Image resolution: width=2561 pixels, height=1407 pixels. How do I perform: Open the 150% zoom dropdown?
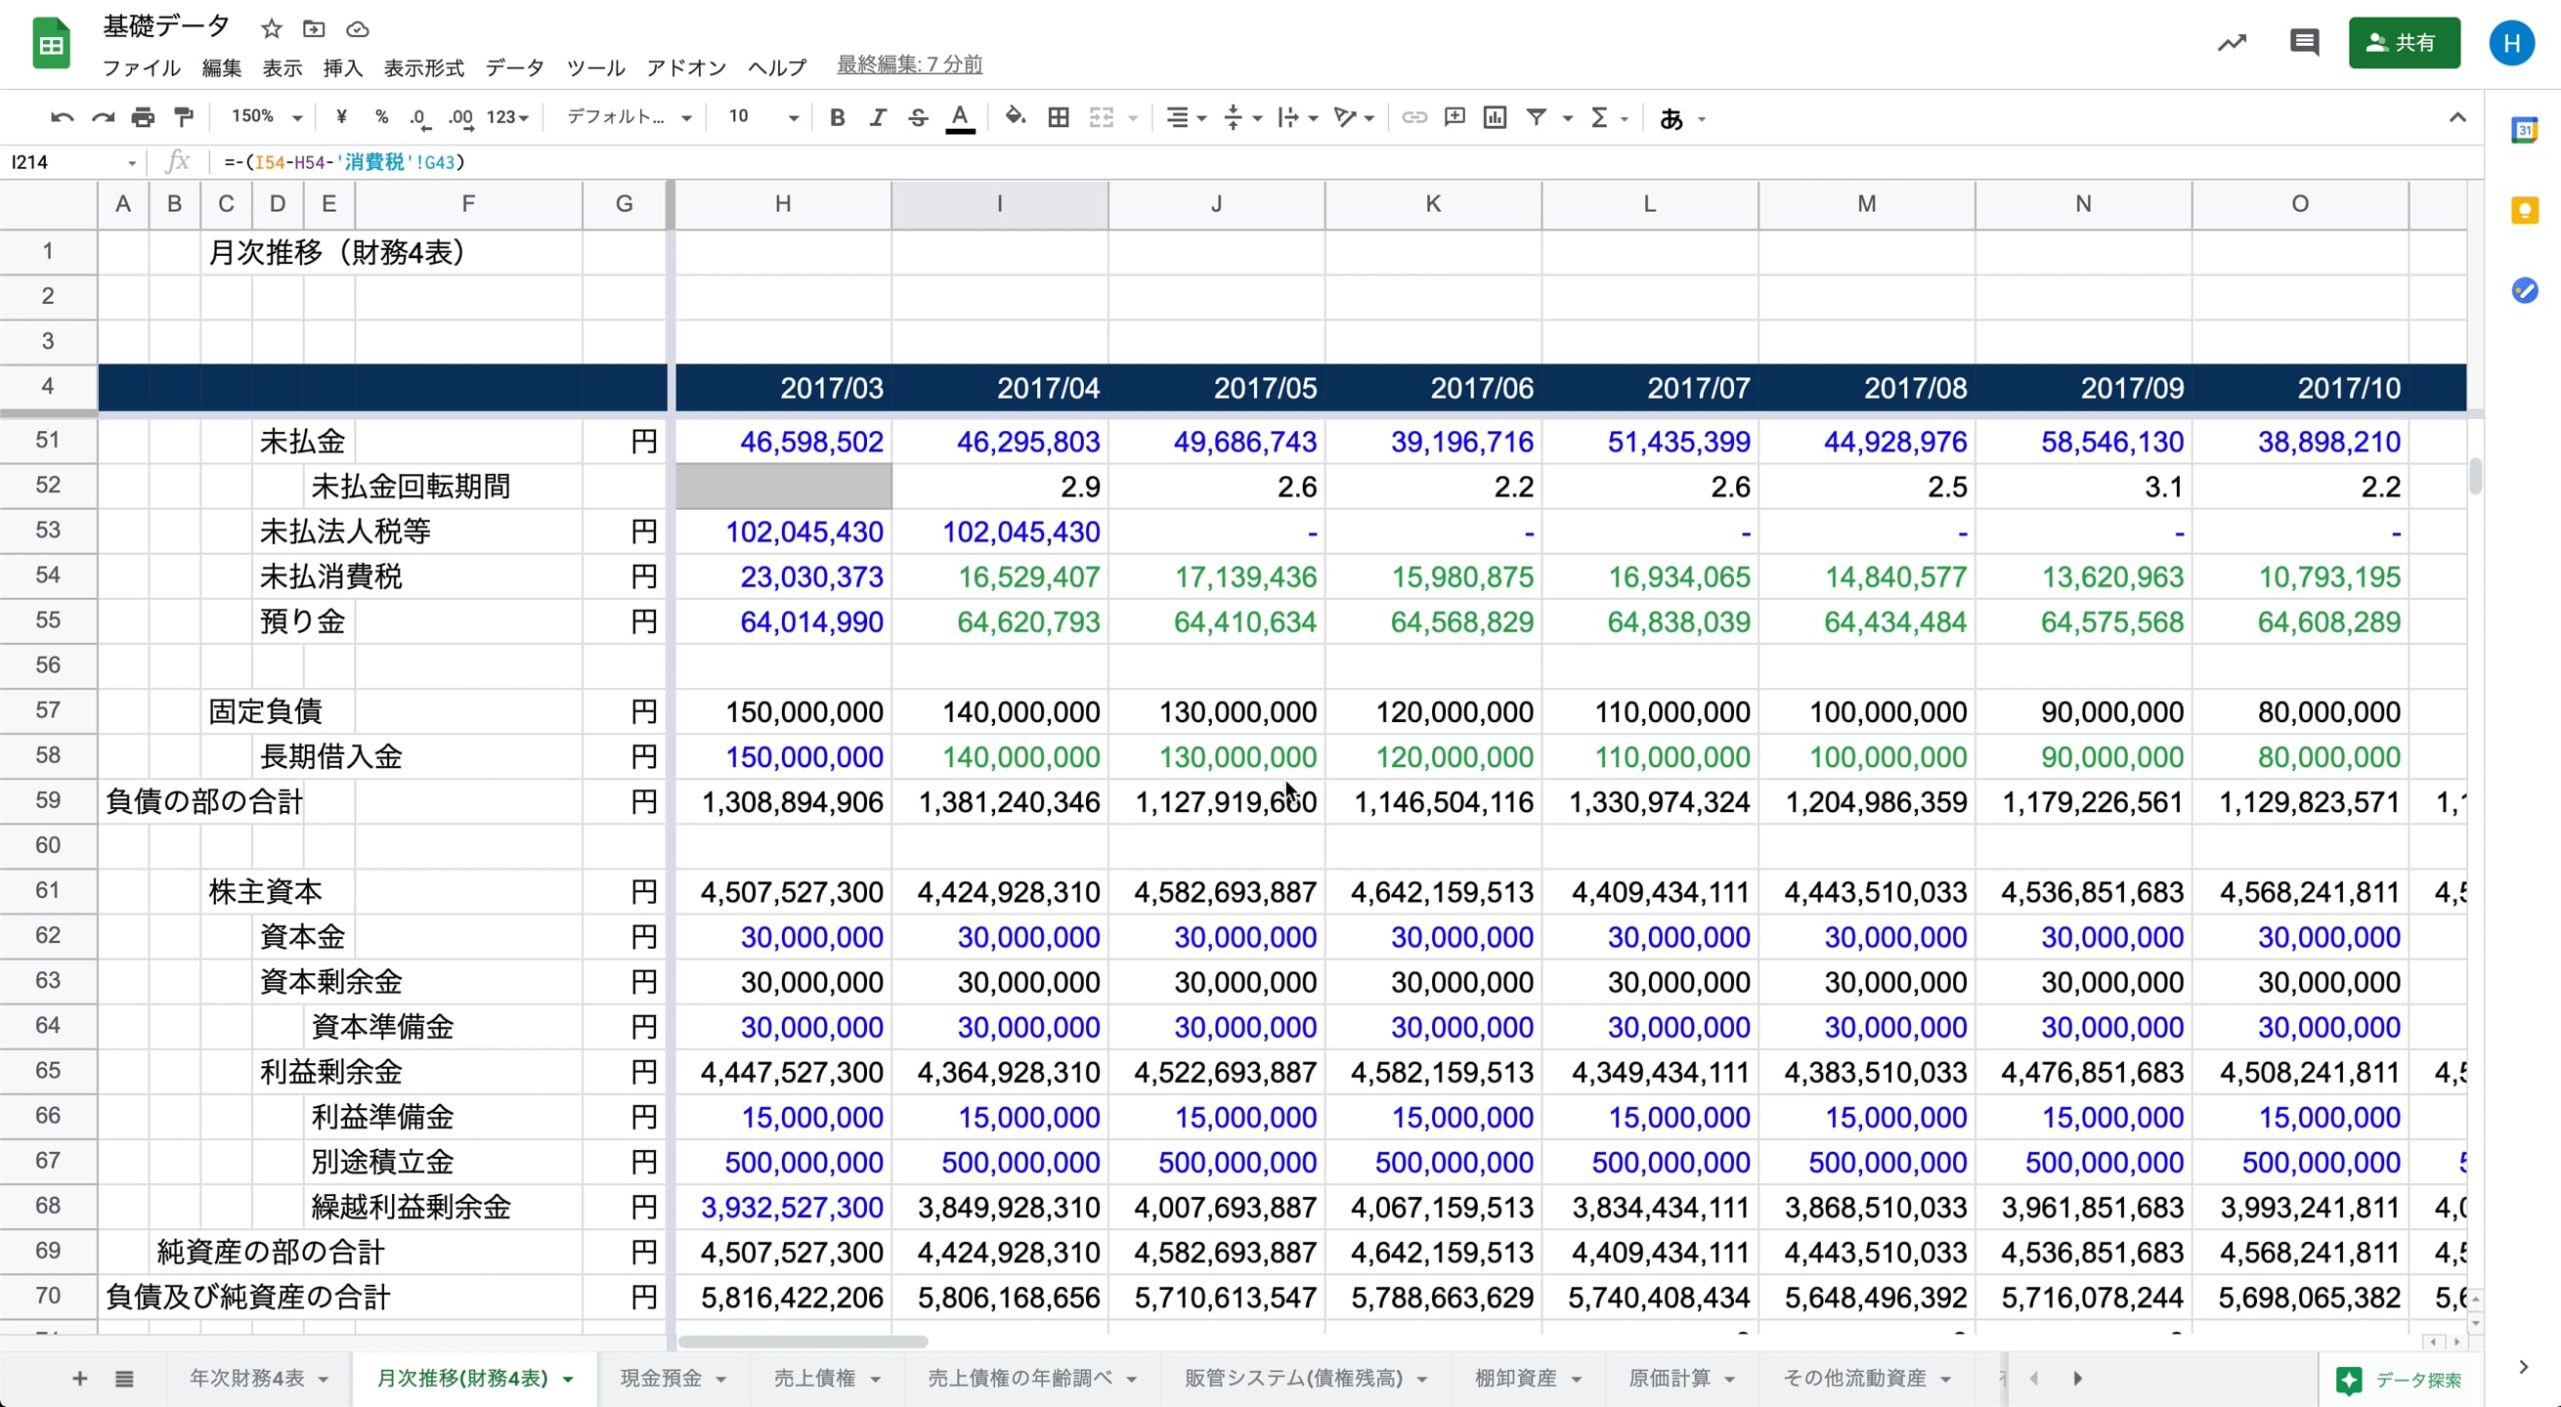266,117
